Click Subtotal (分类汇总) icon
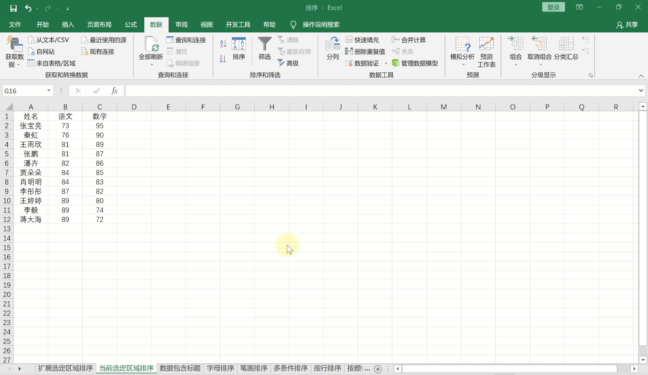This screenshot has width=648, height=375. tap(566, 49)
